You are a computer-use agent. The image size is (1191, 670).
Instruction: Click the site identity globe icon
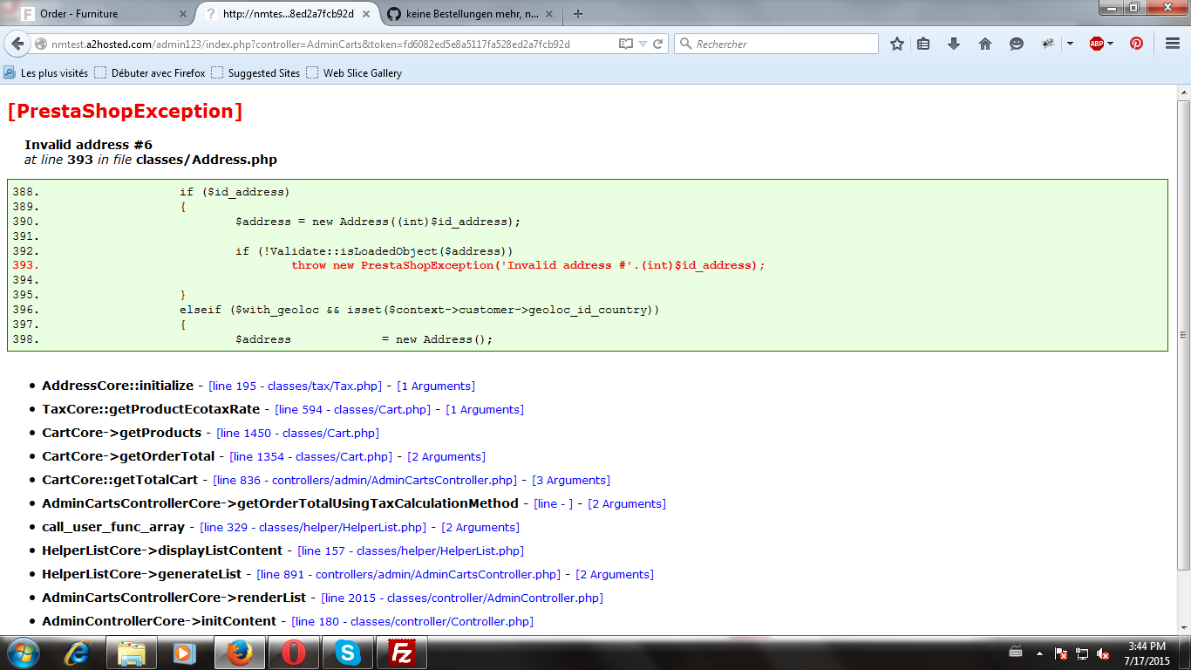41,44
